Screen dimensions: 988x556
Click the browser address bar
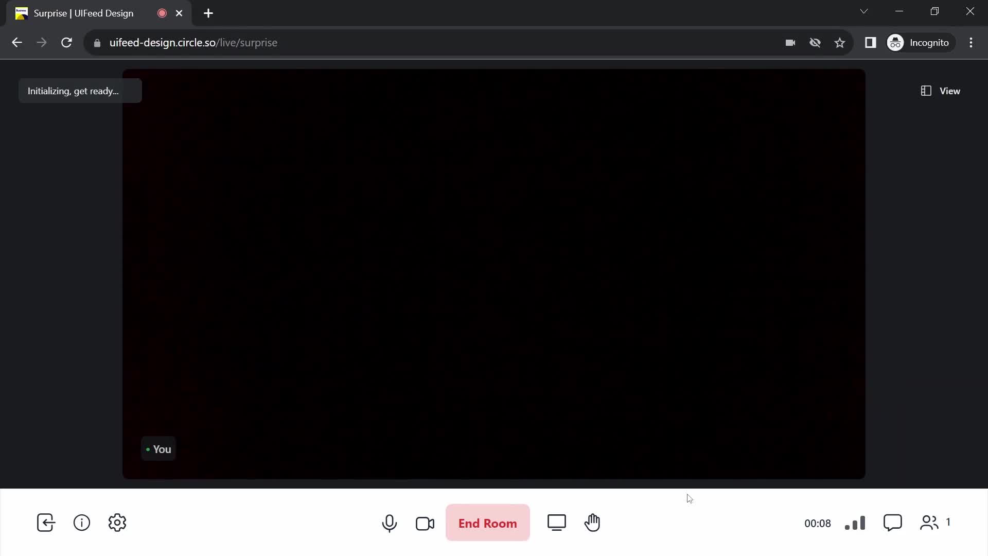pos(192,43)
